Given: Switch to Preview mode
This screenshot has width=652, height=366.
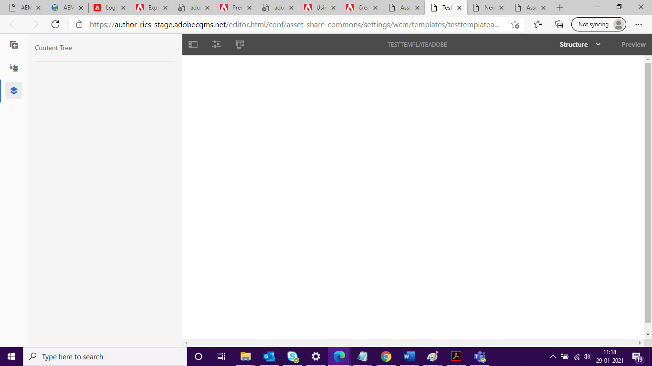Looking at the screenshot, I should (633, 44).
